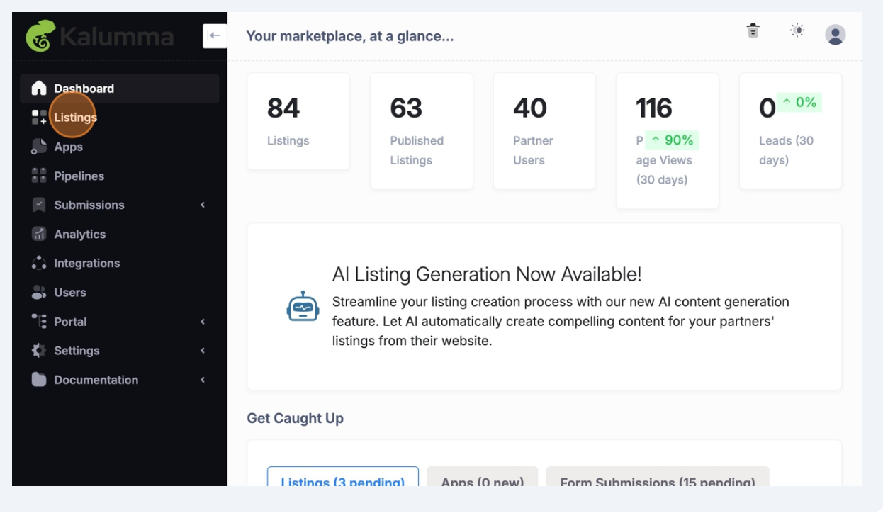Open Pipelines in the sidebar
883x513 pixels.
coord(119,176)
